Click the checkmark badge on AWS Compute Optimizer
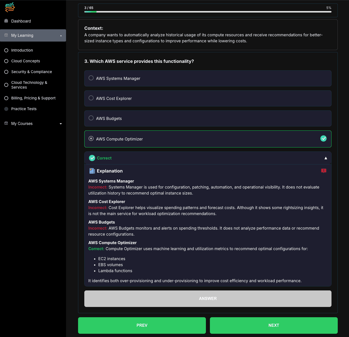 323,138
